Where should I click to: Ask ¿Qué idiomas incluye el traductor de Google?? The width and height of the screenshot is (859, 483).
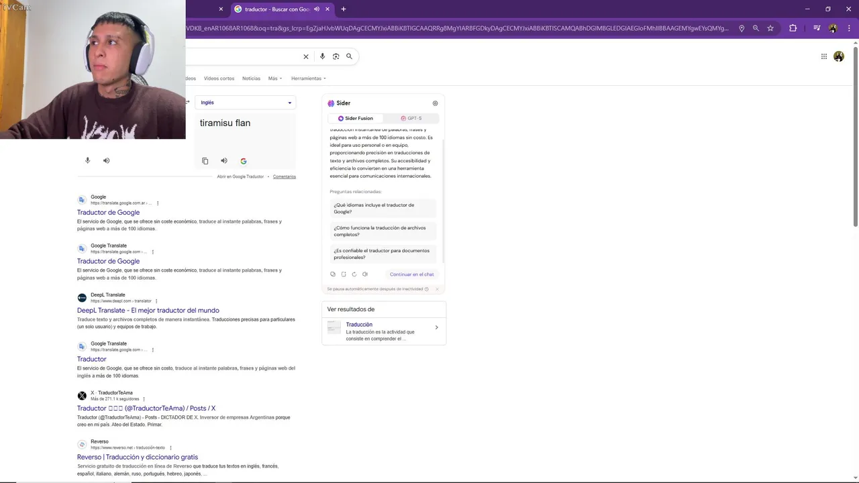click(383, 209)
